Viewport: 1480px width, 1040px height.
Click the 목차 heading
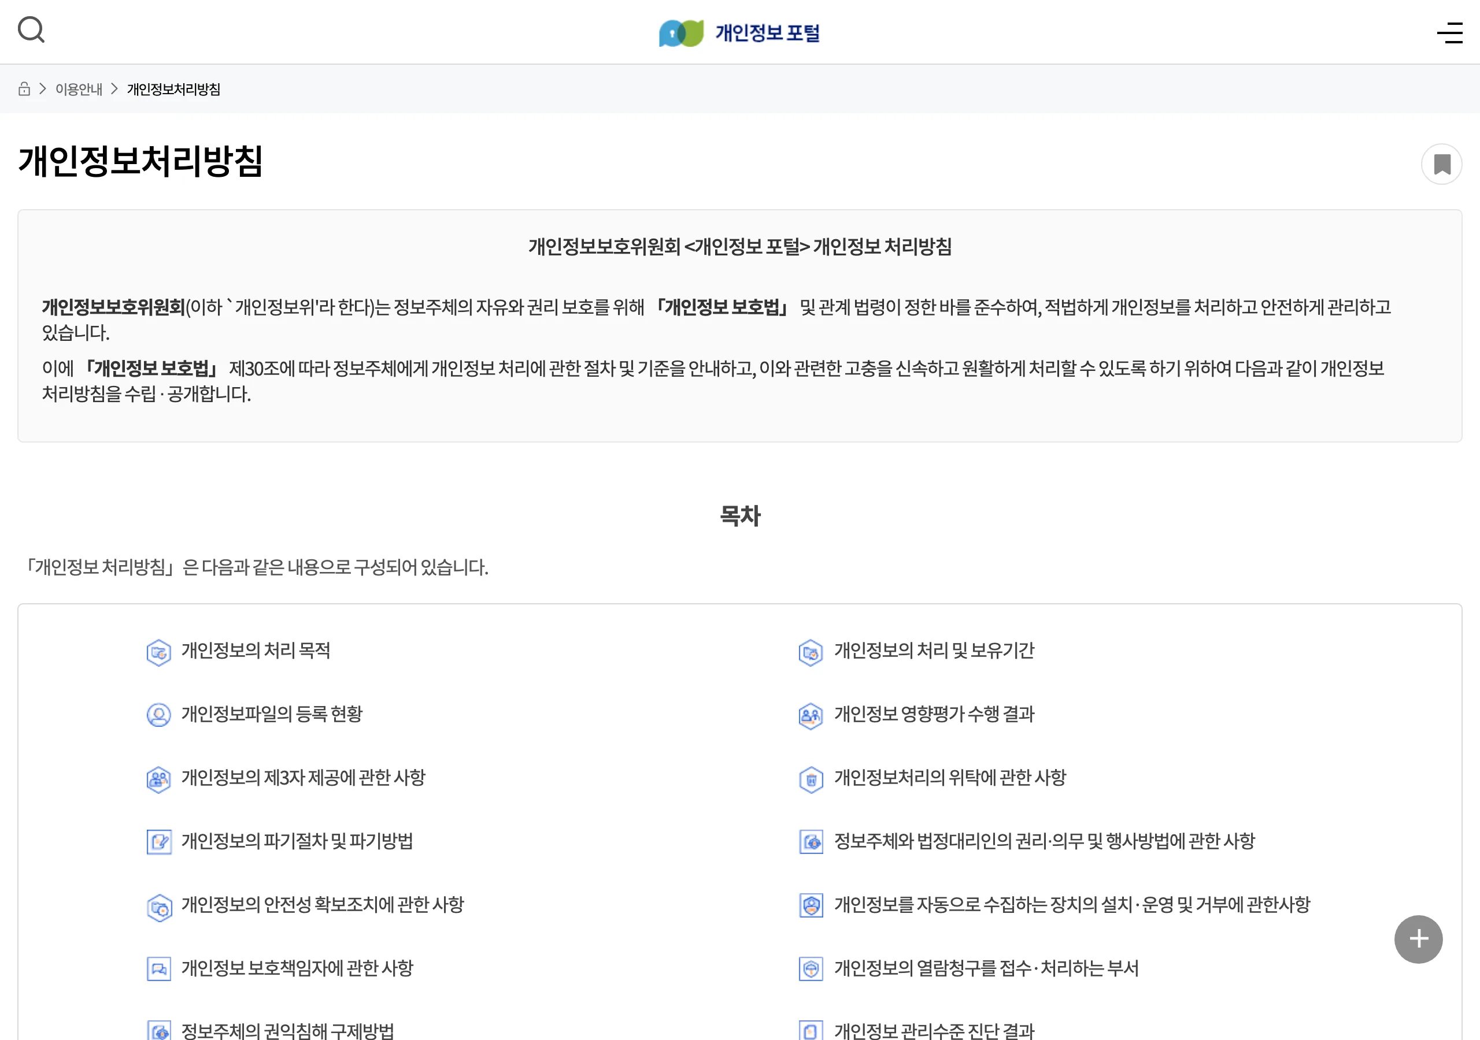point(740,516)
